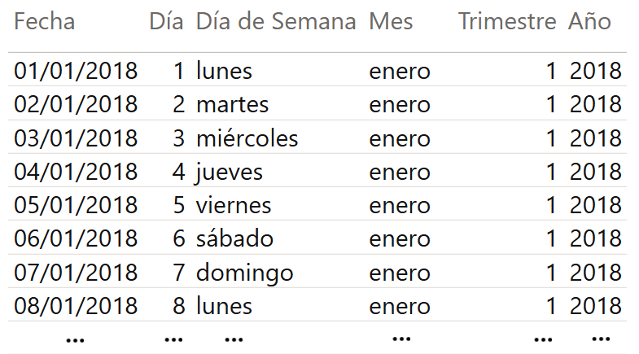The height and width of the screenshot is (354, 639).
Task: Click the 02/01/2018 date cell
Action: pos(76,105)
